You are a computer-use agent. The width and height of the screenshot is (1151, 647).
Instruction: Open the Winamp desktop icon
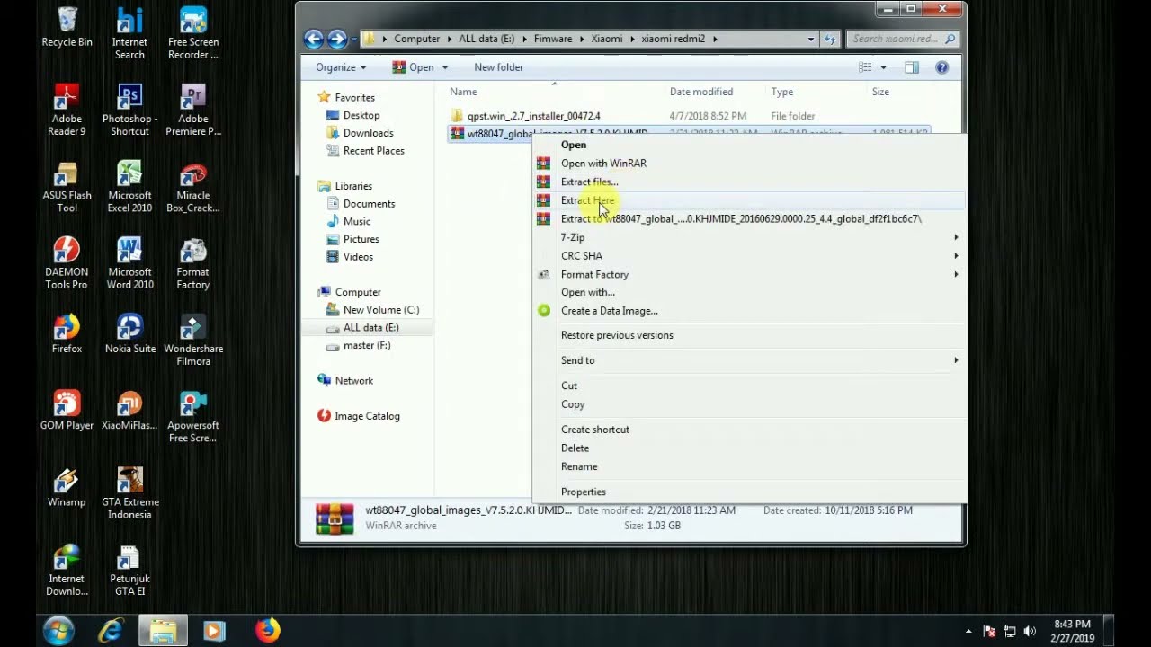67,488
